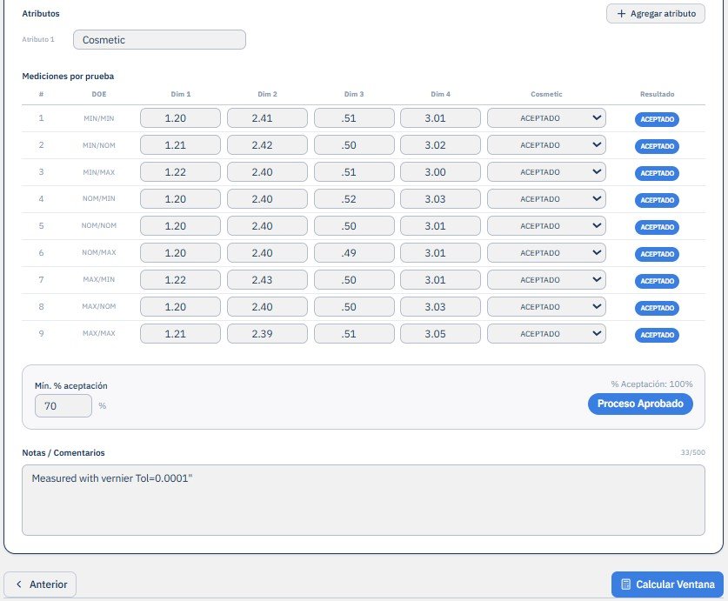Select the Dim 4 field with value 3.05
The width and height of the screenshot is (728, 601).
(440, 333)
